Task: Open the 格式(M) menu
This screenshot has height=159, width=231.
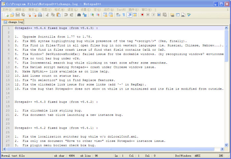Action: 59,10
